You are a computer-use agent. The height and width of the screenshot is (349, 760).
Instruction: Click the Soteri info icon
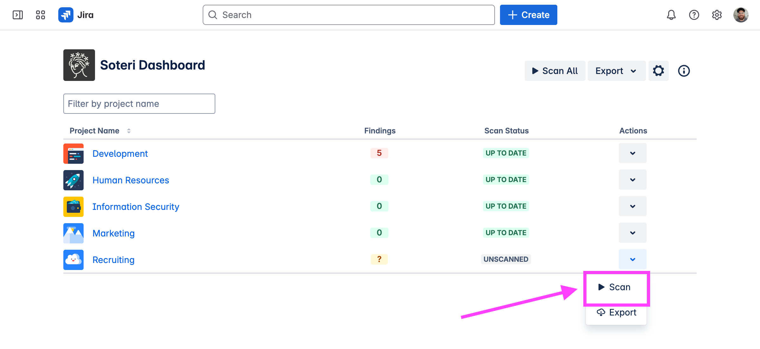click(x=684, y=71)
